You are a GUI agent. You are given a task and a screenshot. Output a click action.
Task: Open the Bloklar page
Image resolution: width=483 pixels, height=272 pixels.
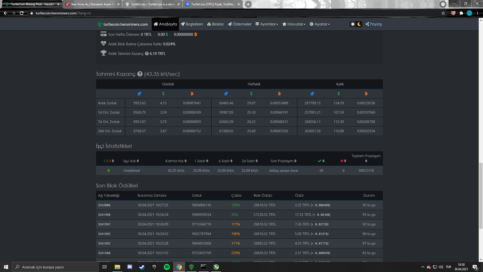point(215,24)
